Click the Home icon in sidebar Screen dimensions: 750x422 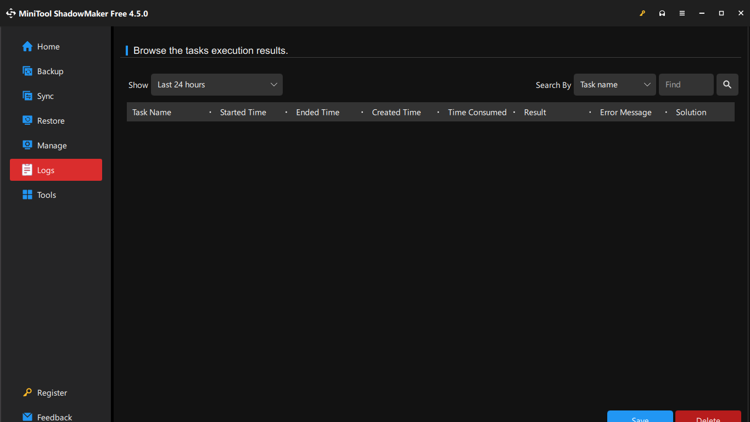point(27,47)
